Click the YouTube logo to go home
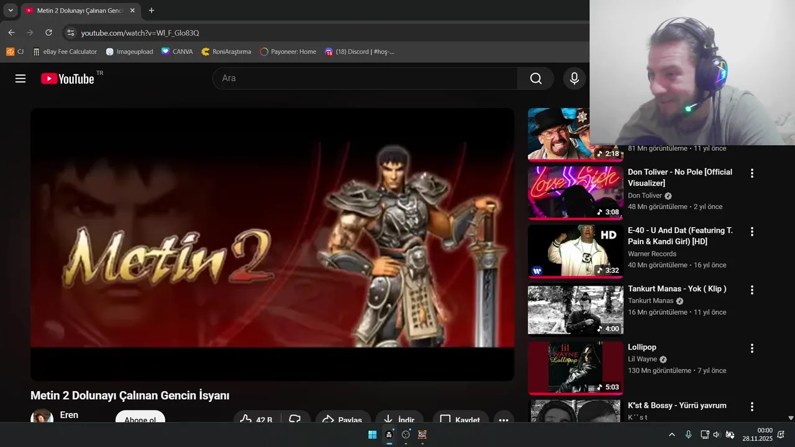 tap(68, 78)
